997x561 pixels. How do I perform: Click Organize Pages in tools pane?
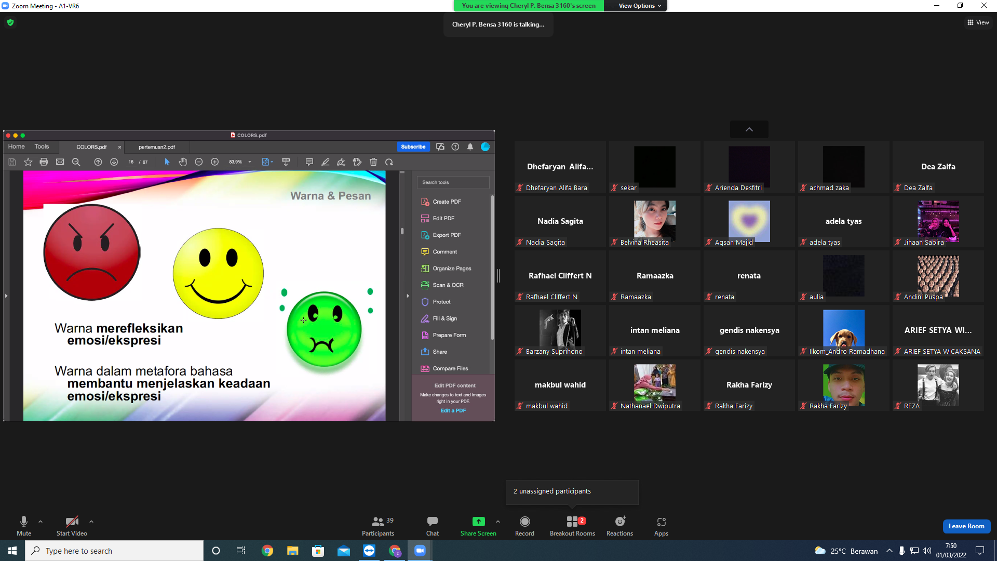(x=446, y=269)
